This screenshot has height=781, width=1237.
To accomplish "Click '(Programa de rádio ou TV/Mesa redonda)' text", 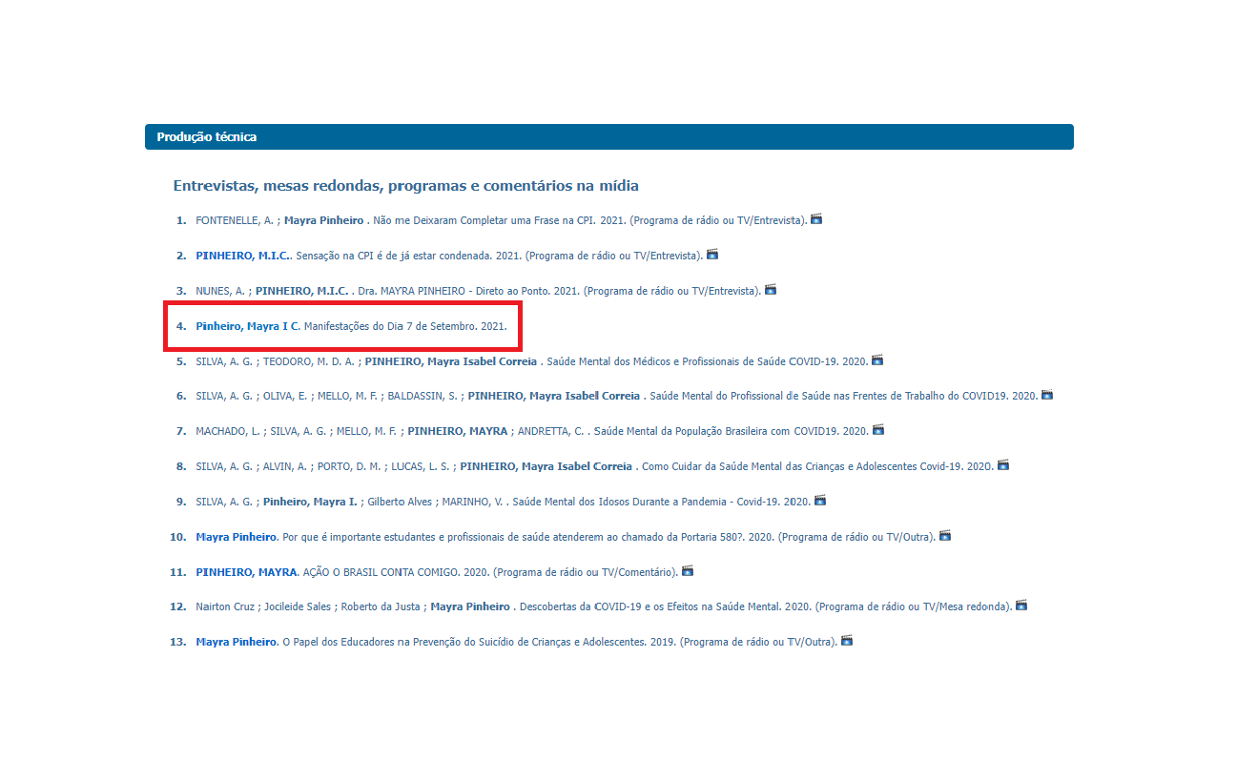I will coord(914,606).
